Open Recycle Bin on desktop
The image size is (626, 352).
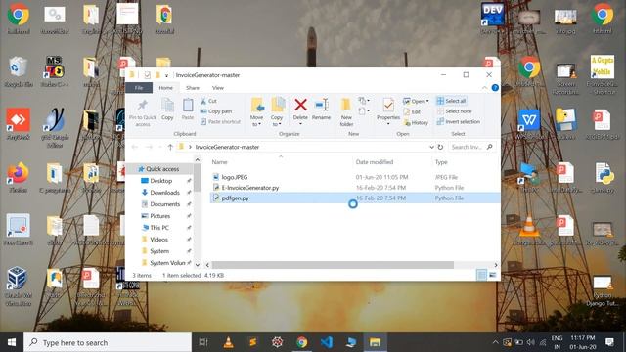18,71
